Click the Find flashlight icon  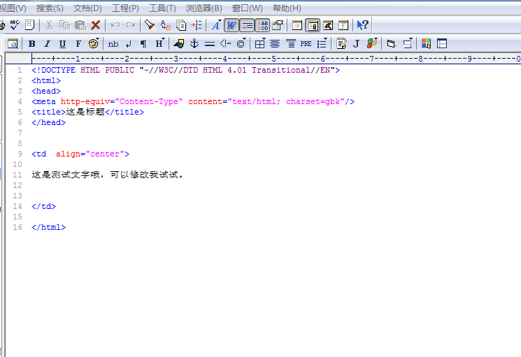point(150,25)
